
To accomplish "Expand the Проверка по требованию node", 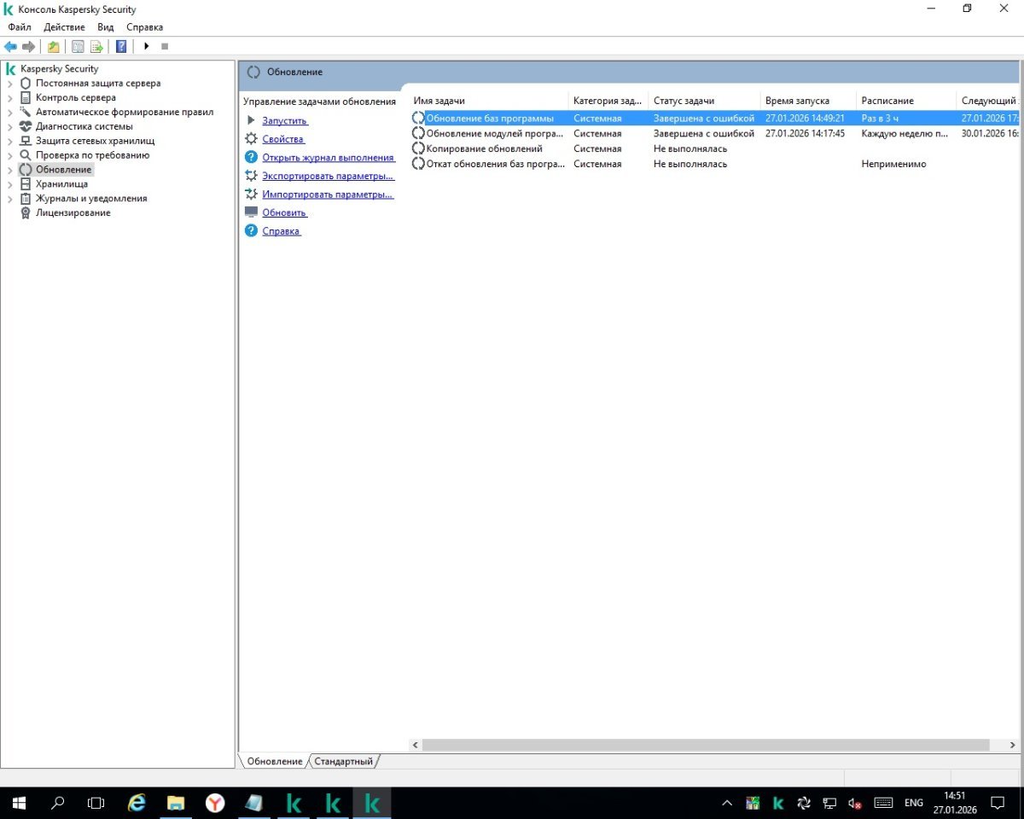I will [10, 155].
